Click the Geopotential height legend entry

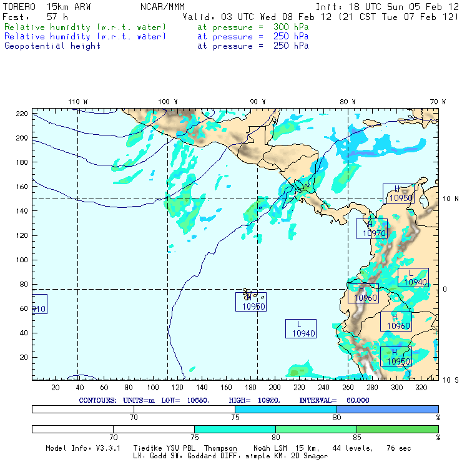52,46
